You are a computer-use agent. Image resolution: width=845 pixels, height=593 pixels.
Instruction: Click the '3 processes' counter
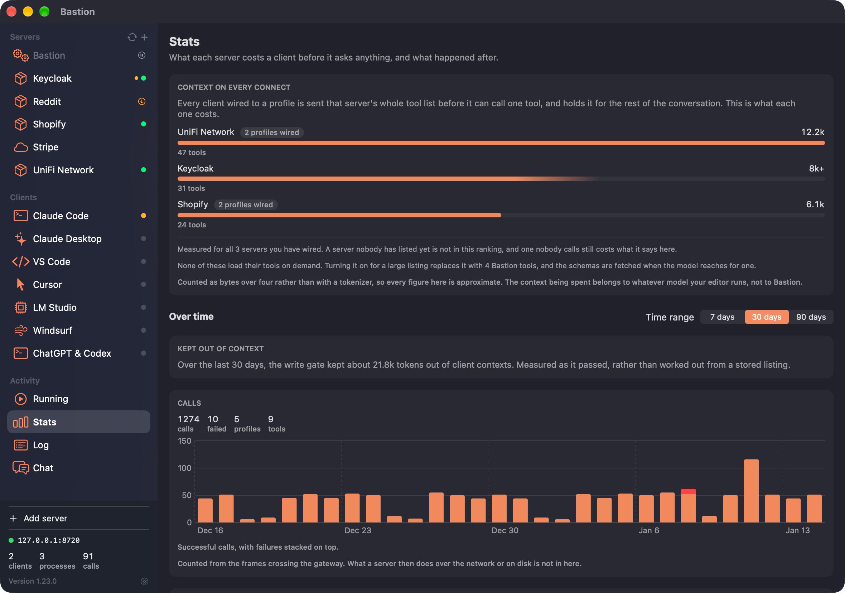tap(57, 561)
